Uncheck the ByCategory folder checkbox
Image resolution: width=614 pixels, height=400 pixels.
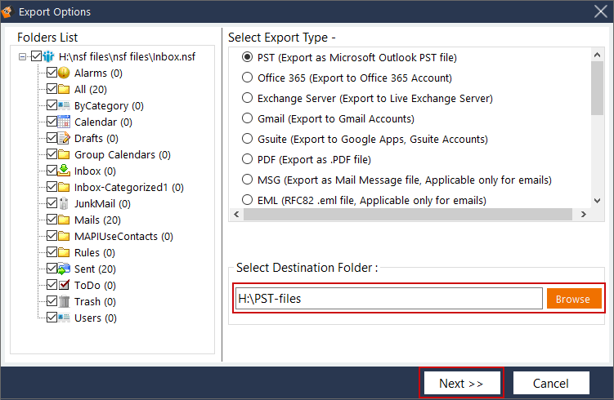point(52,106)
